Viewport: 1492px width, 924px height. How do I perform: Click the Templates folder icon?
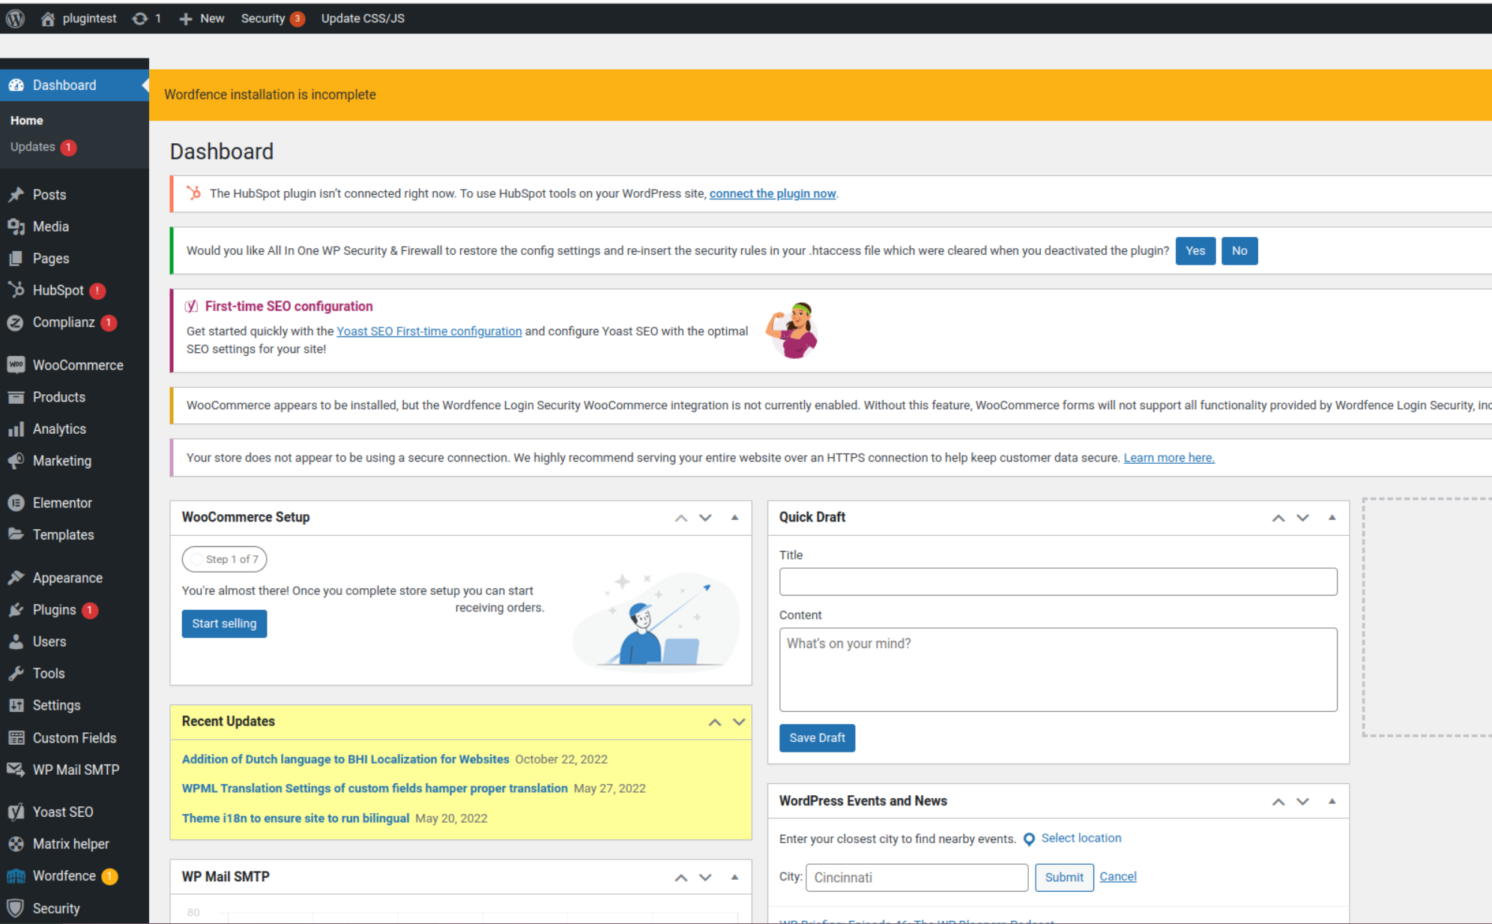tap(16, 534)
